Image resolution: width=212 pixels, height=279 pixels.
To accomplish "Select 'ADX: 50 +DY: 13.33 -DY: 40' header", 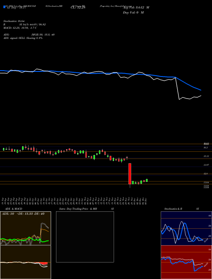I will pyautogui.click(x=23, y=214).
